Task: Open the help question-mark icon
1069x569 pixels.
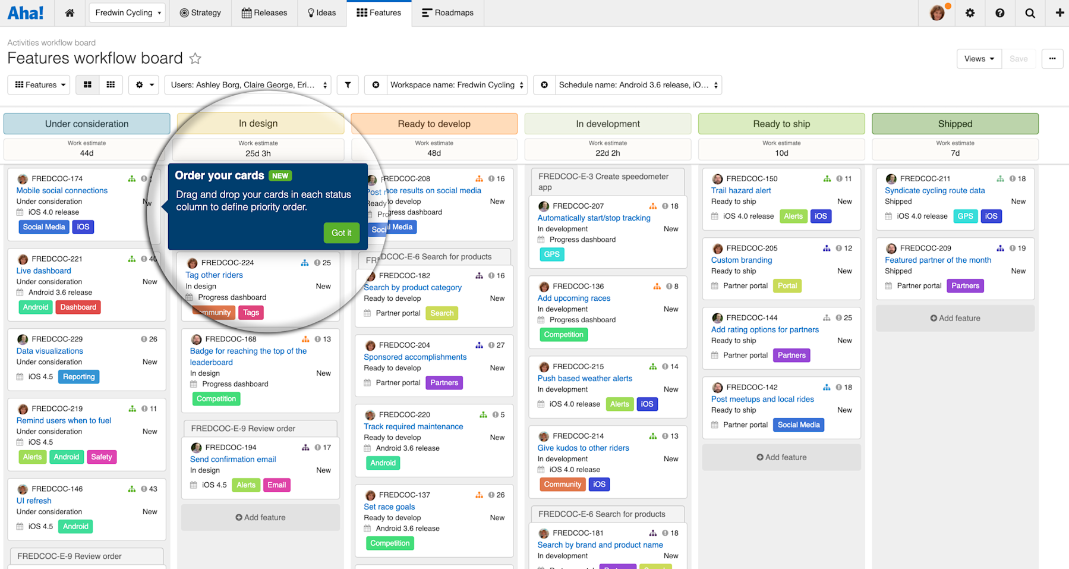Action: (x=999, y=12)
